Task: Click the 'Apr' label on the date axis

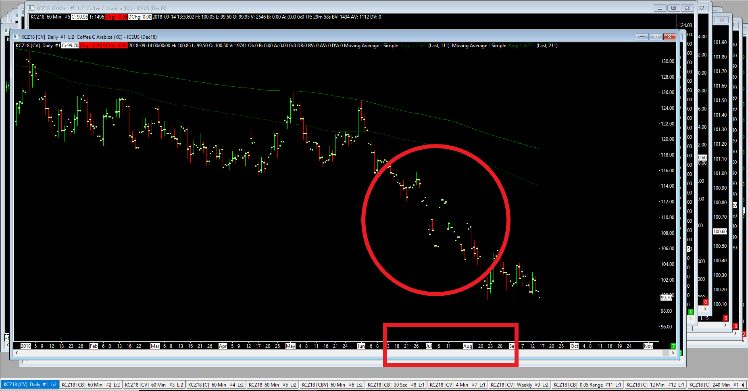Action: click(223, 346)
